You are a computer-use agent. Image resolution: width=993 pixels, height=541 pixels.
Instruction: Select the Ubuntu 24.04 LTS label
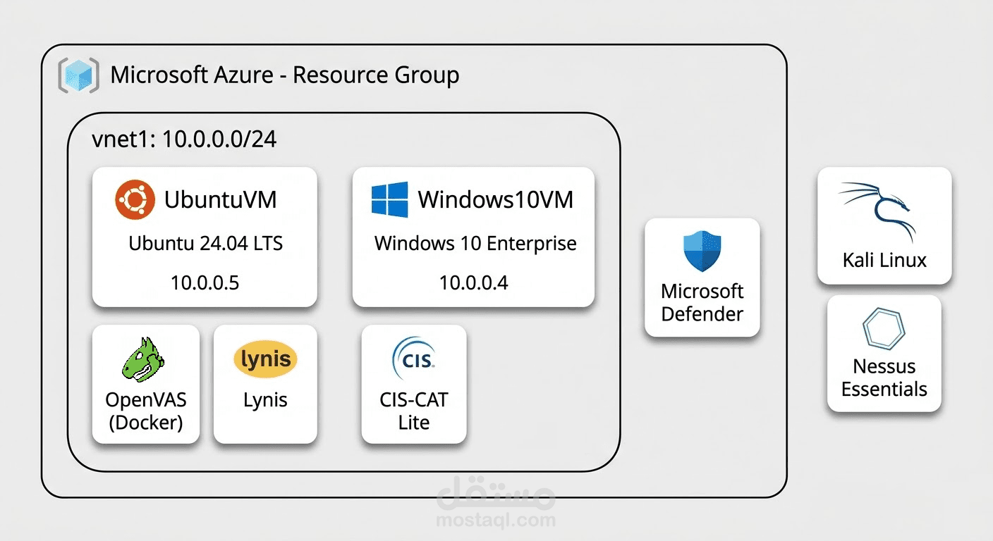tap(205, 243)
